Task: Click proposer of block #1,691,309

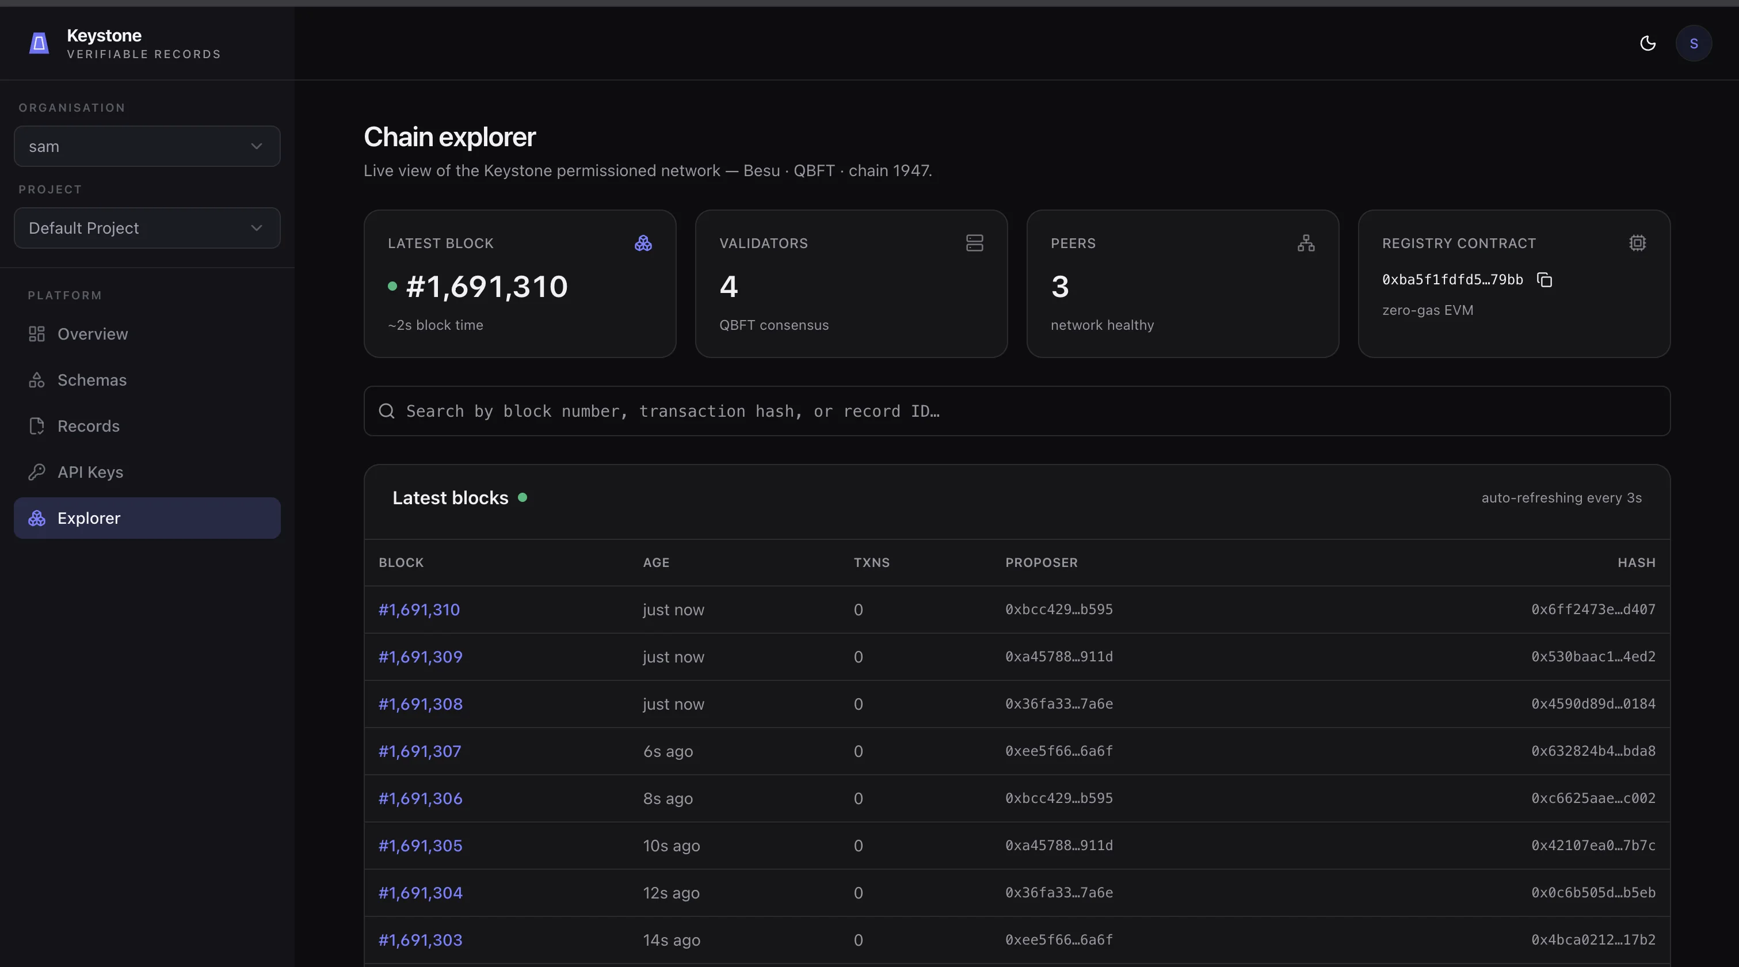Action: click(x=1058, y=657)
